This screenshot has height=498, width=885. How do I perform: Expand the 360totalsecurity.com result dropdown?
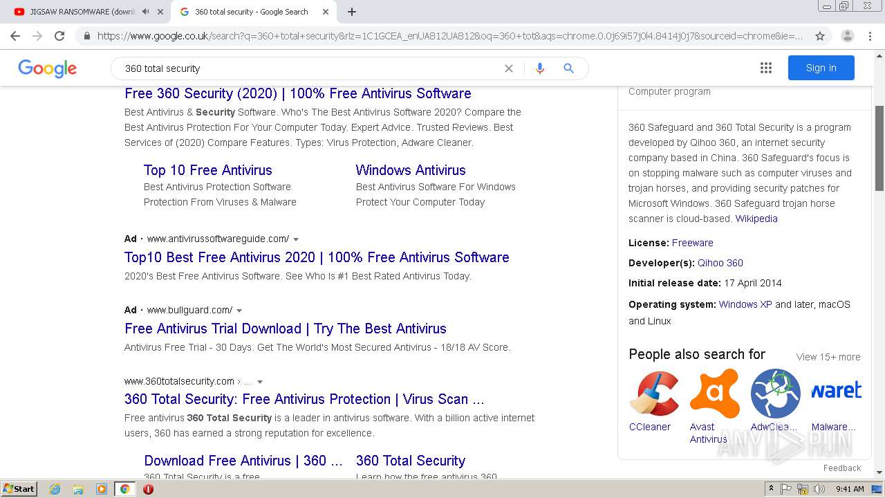coord(260,382)
